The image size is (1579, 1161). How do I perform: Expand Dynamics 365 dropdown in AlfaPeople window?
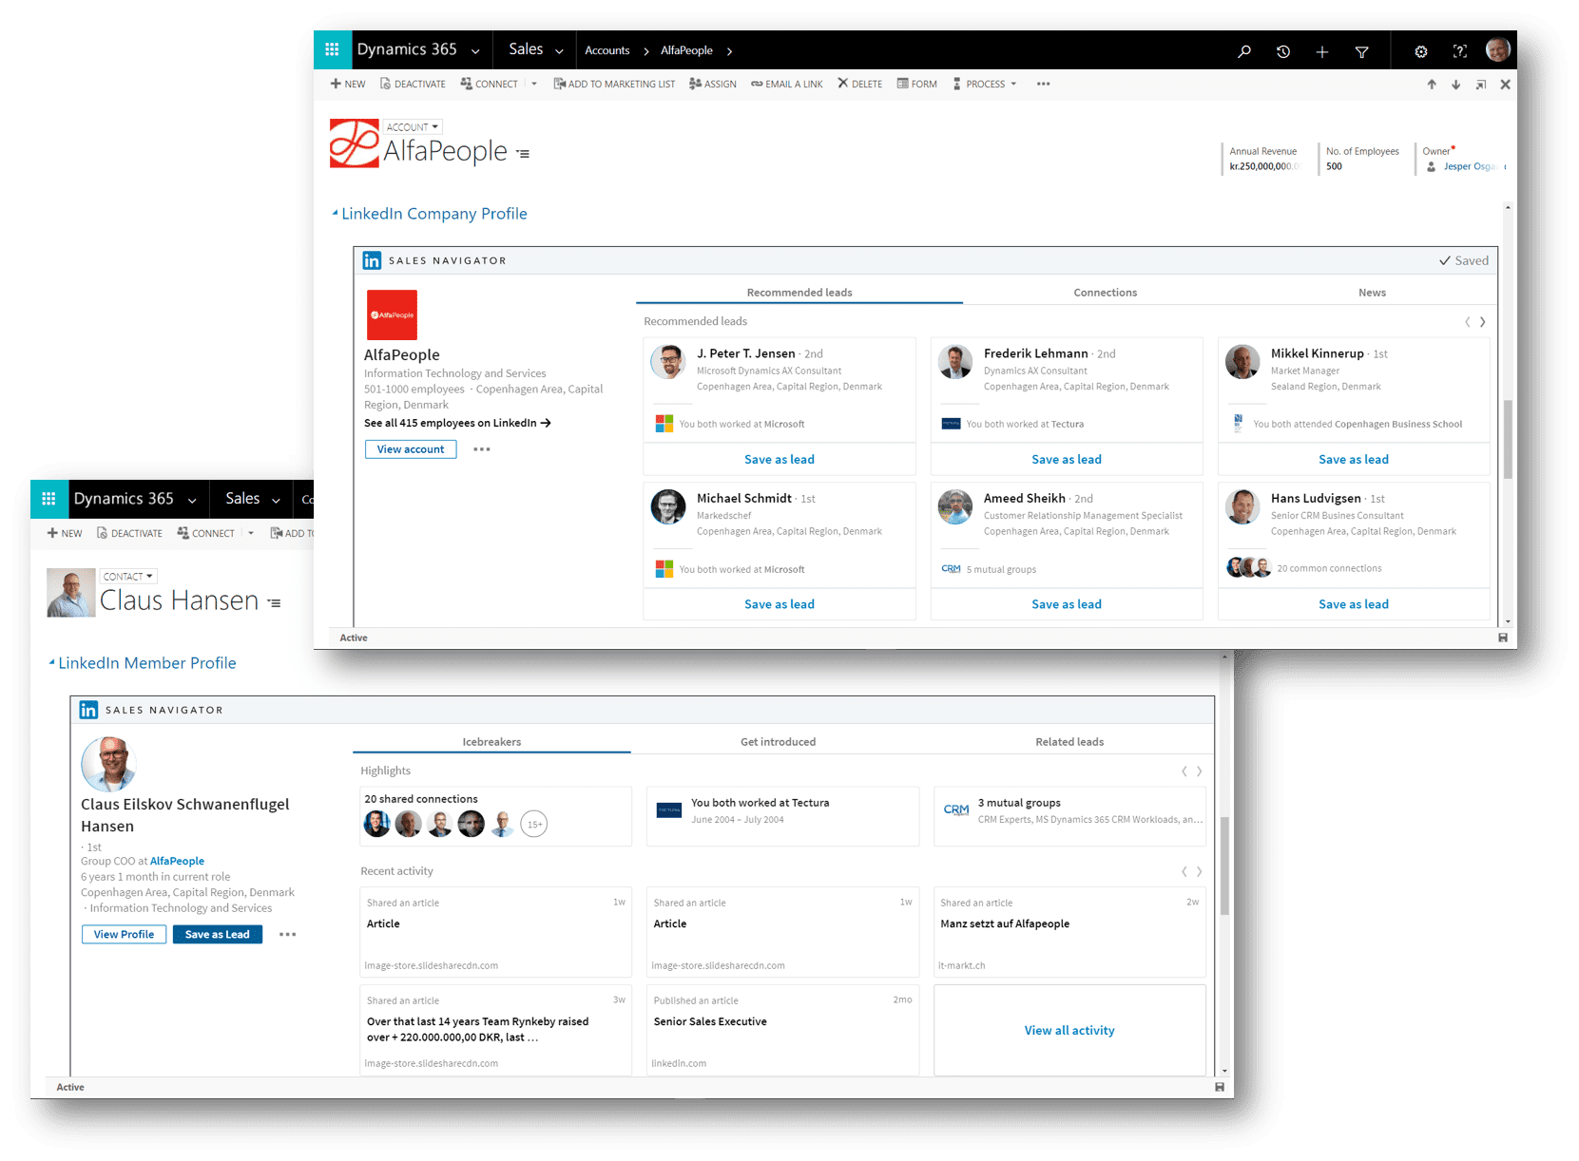tap(475, 51)
